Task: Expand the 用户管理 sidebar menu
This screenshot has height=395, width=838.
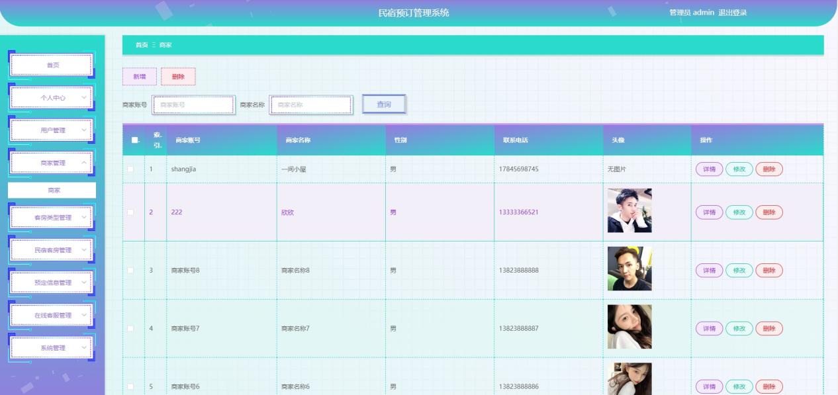Action: [52, 130]
